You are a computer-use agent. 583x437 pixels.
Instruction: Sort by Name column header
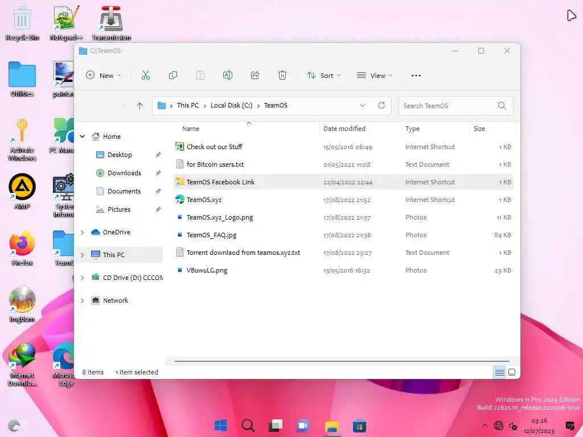pos(190,129)
